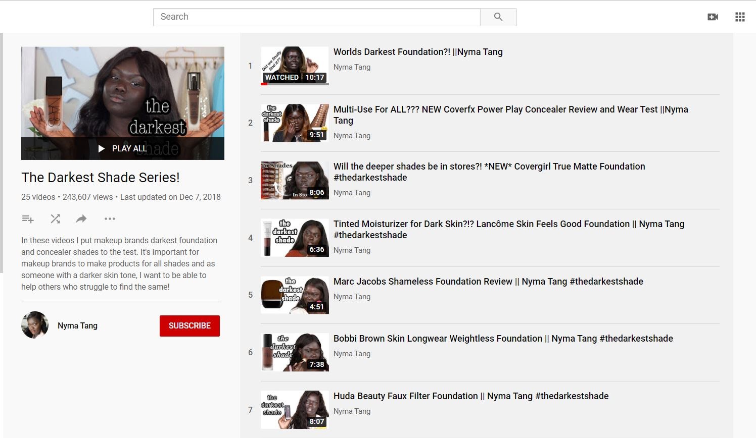The image size is (756, 438).
Task: Open the create video camera icon
Action: pos(713,17)
